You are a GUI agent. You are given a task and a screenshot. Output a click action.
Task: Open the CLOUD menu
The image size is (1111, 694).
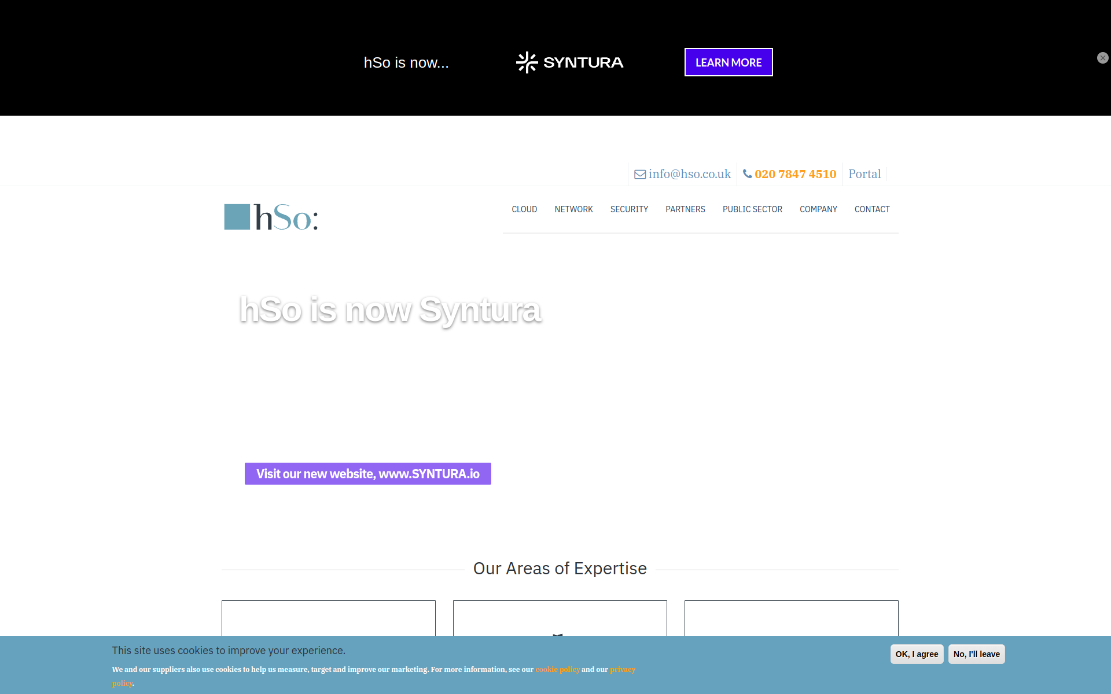pos(524,209)
